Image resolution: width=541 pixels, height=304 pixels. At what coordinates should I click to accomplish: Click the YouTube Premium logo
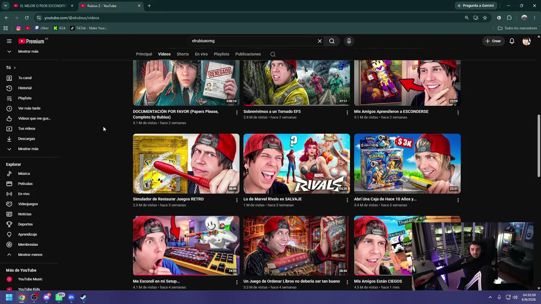(31, 41)
